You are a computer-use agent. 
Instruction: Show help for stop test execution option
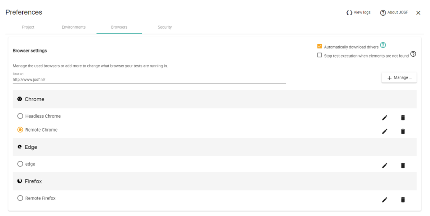[413, 54]
